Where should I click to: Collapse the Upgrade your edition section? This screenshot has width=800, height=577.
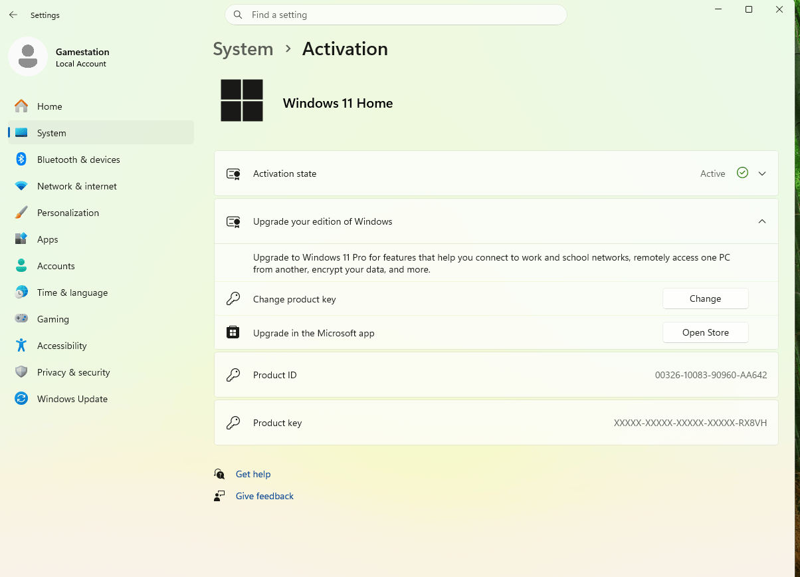pos(762,221)
